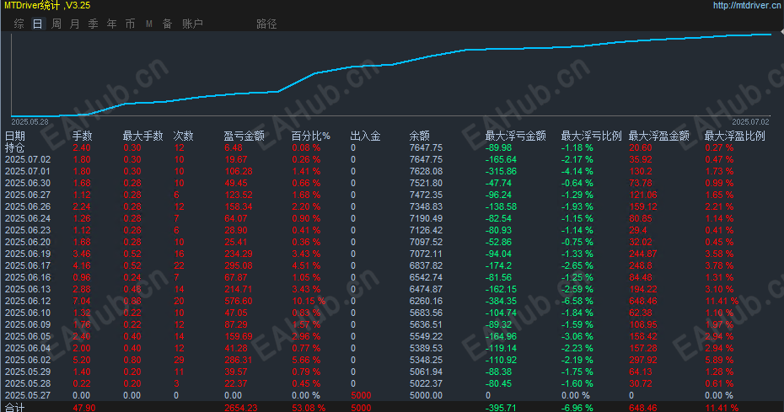Click max floating loss -395.71

click(501, 408)
